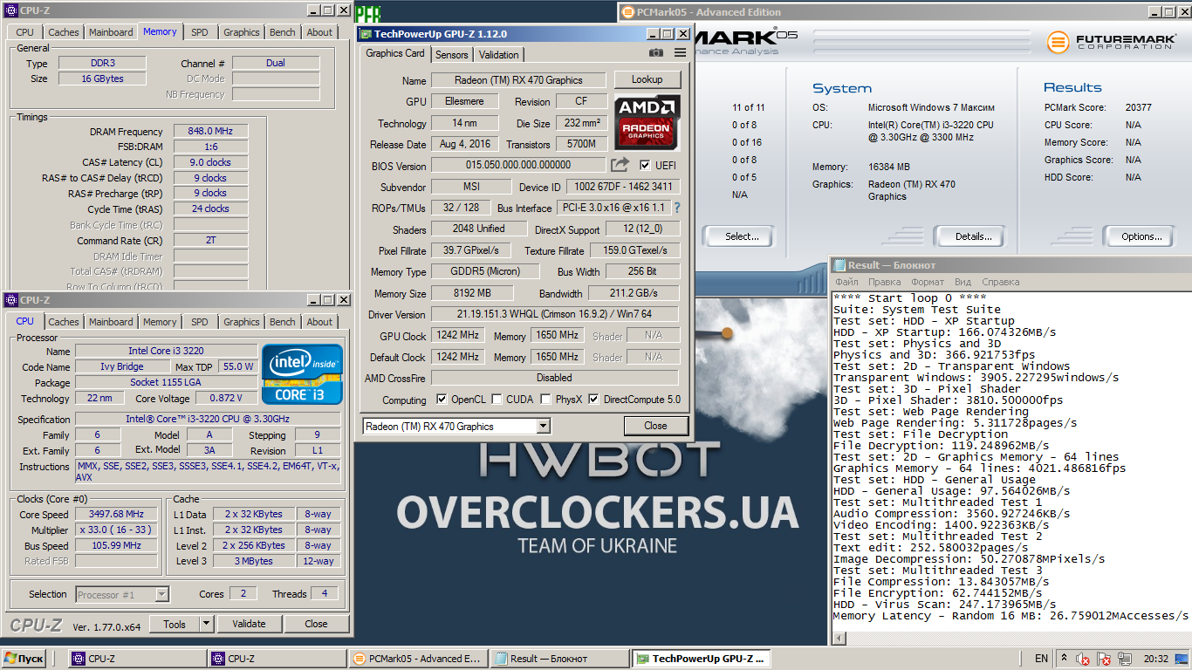Click the Validate button in CPU-Z

(249, 624)
